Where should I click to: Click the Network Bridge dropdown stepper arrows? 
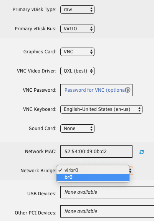point(131,171)
